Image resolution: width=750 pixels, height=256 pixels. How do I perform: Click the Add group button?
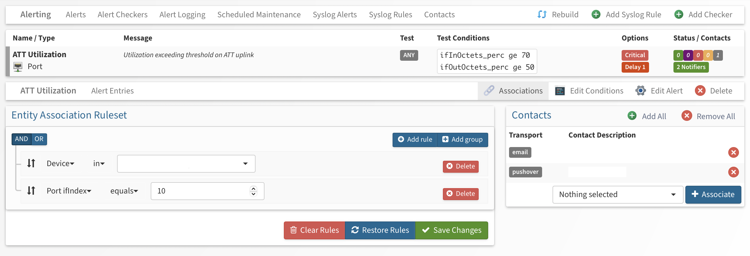463,140
